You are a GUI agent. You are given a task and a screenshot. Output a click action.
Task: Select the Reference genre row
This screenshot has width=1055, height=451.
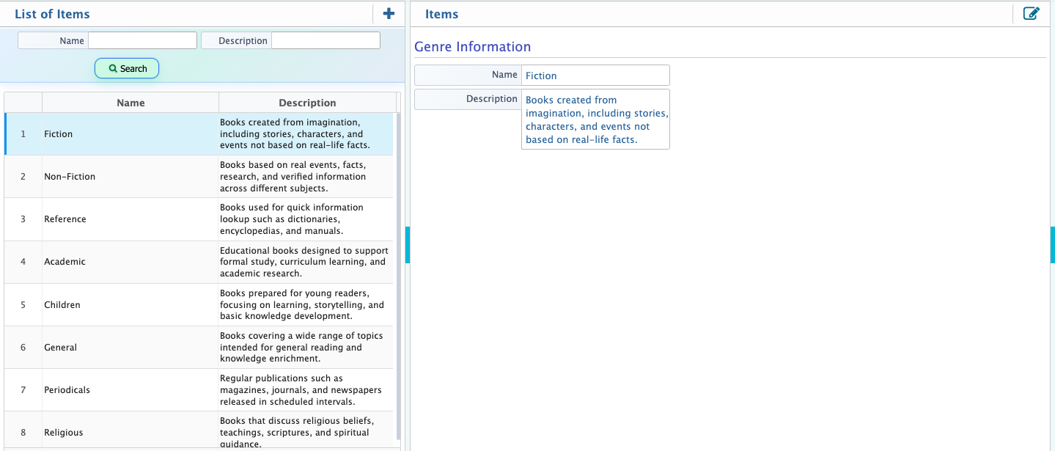point(65,219)
